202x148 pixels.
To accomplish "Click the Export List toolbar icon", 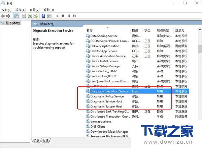I will coord(36,16).
